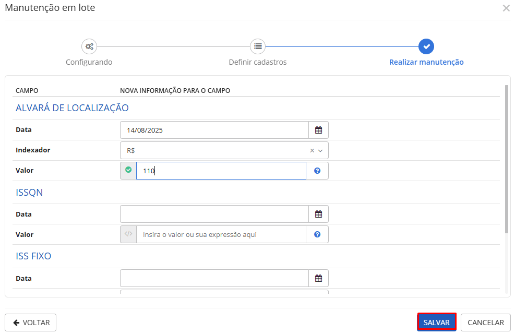Click the Definir cadastros step list icon
Image resolution: width=515 pixels, height=334 pixels.
pos(258,46)
